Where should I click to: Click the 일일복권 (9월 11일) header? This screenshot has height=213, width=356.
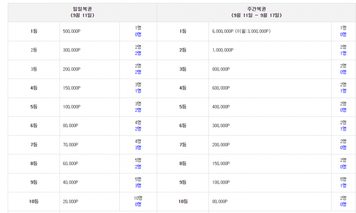[82, 12]
